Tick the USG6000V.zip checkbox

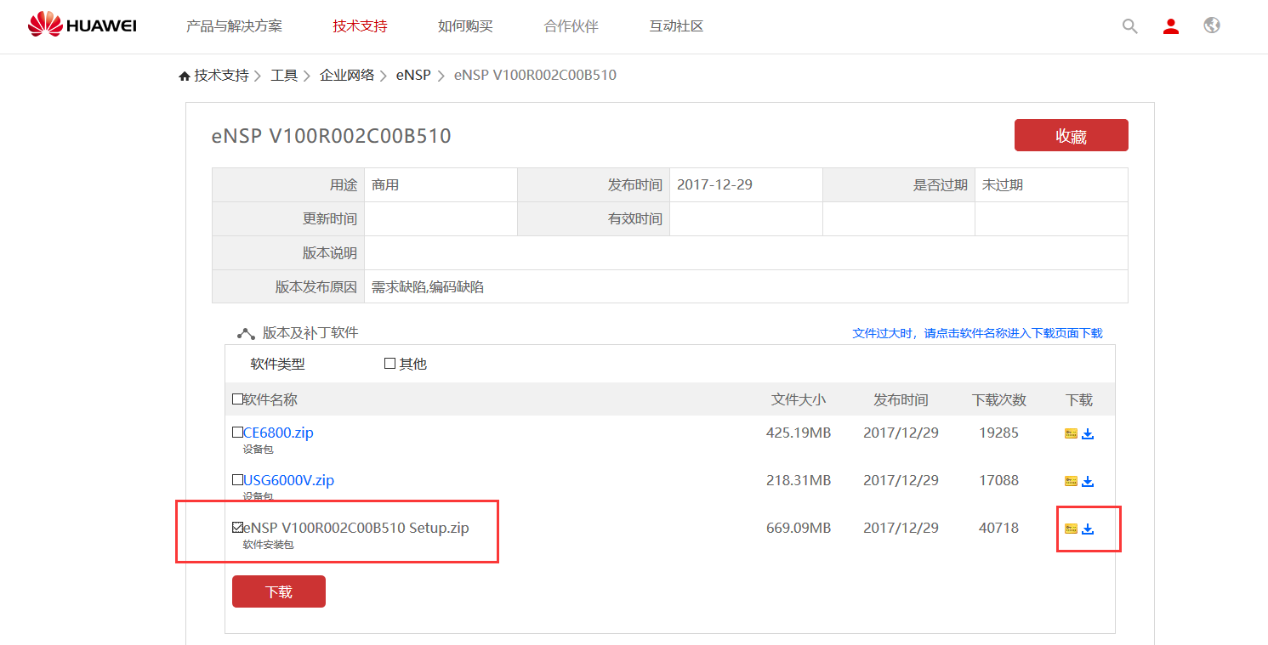[x=237, y=480]
